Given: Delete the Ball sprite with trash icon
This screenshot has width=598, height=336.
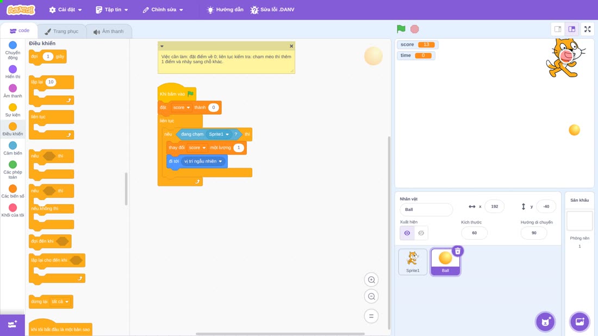Looking at the screenshot, I should click(458, 251).
